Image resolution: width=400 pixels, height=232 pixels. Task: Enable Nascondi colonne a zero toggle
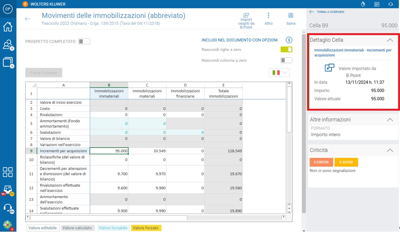pos(286,60)
